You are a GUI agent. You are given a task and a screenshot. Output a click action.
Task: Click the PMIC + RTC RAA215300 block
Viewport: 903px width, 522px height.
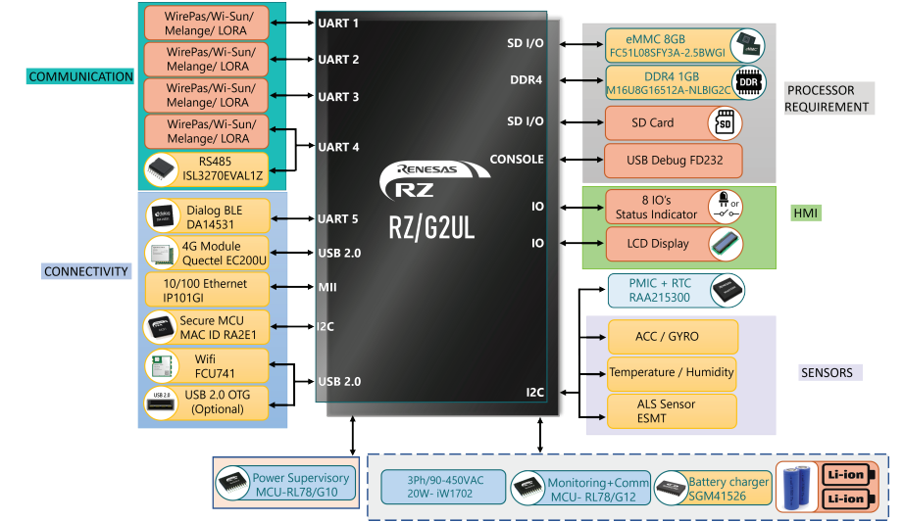click(677, 291)
